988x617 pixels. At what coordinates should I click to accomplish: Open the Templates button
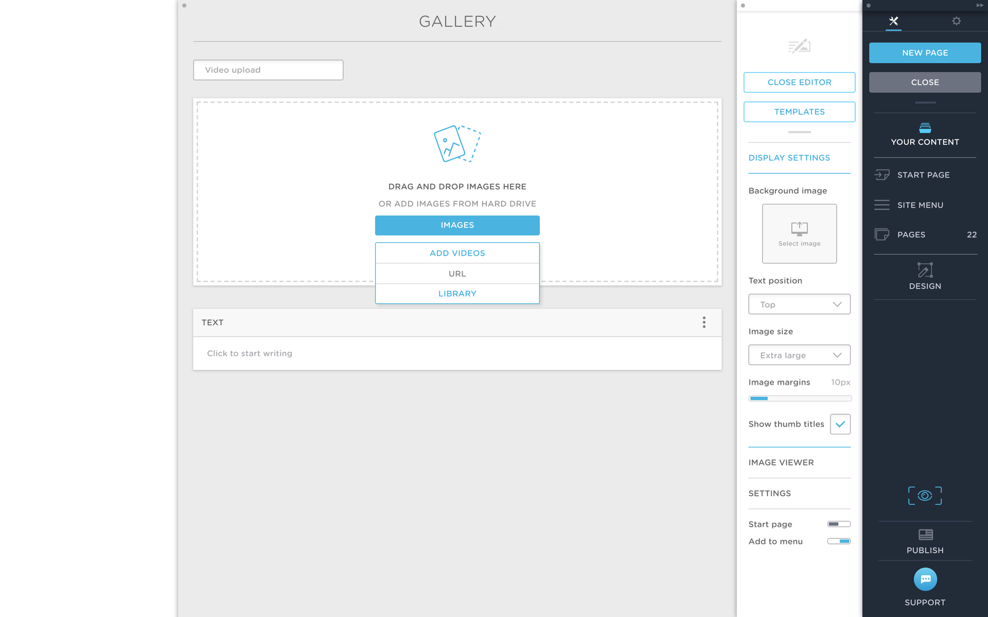pos(799,112)
